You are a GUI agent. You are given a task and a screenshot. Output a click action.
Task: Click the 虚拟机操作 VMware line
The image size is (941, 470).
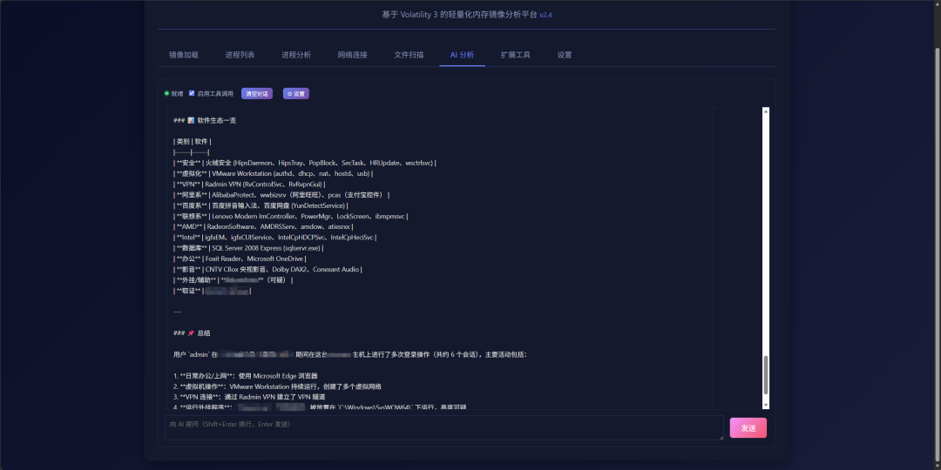click(x=277, y=386)
